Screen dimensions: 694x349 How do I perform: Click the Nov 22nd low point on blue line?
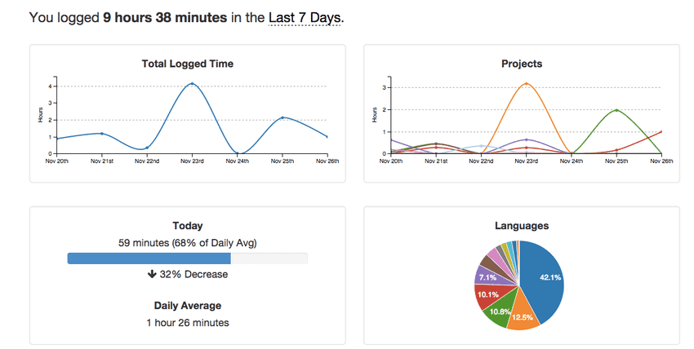[x=147, y=148]
